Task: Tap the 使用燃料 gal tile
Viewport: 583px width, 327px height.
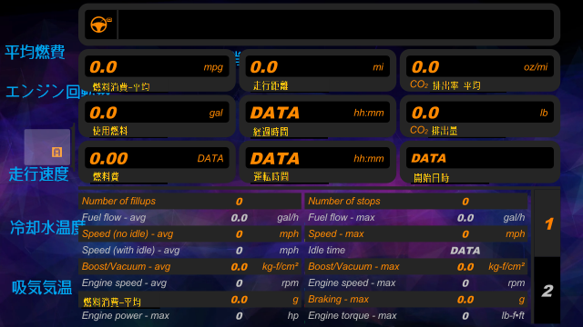Action: tap(157, 116)
